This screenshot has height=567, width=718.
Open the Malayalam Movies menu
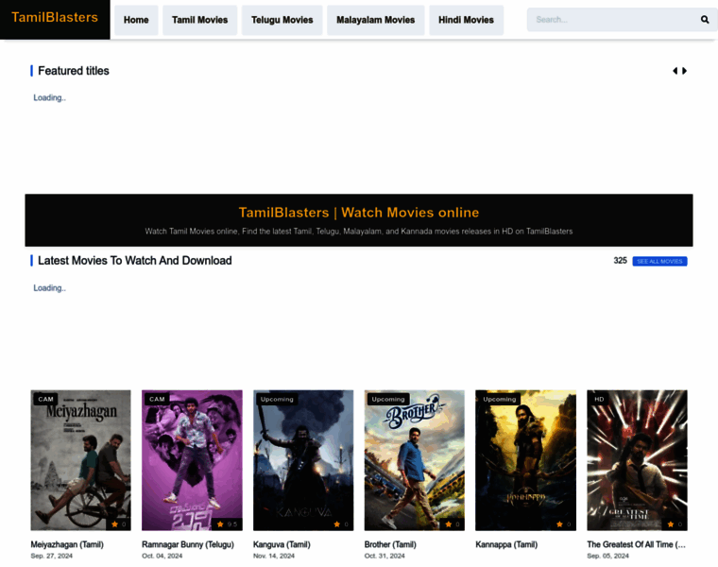click(375, 20)
